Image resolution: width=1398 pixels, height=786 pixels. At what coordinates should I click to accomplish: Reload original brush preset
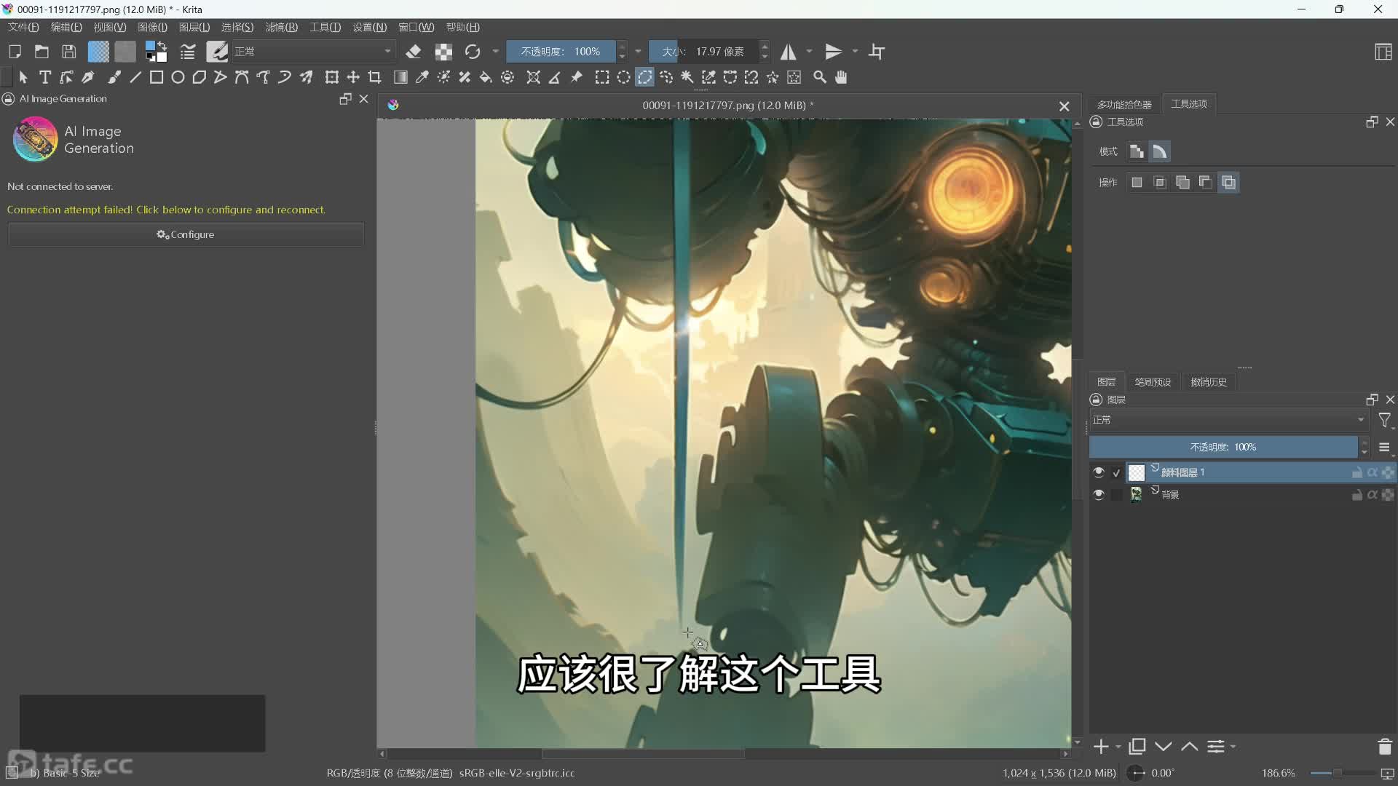click(473, 52)
